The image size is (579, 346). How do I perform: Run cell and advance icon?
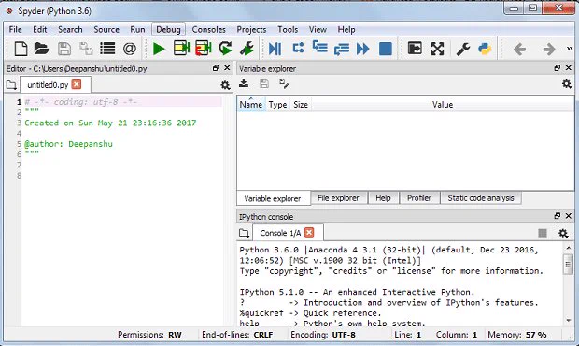click(203, 49)
